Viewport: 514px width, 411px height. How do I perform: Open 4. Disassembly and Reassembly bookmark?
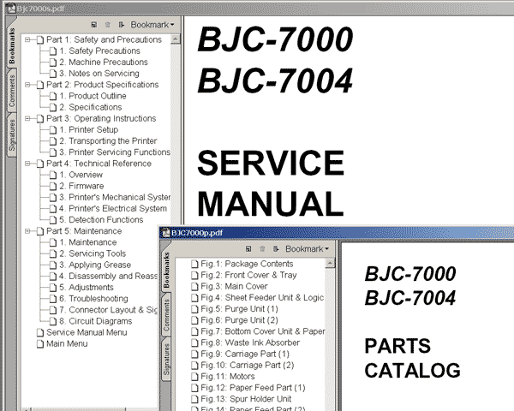click(108, 276)
